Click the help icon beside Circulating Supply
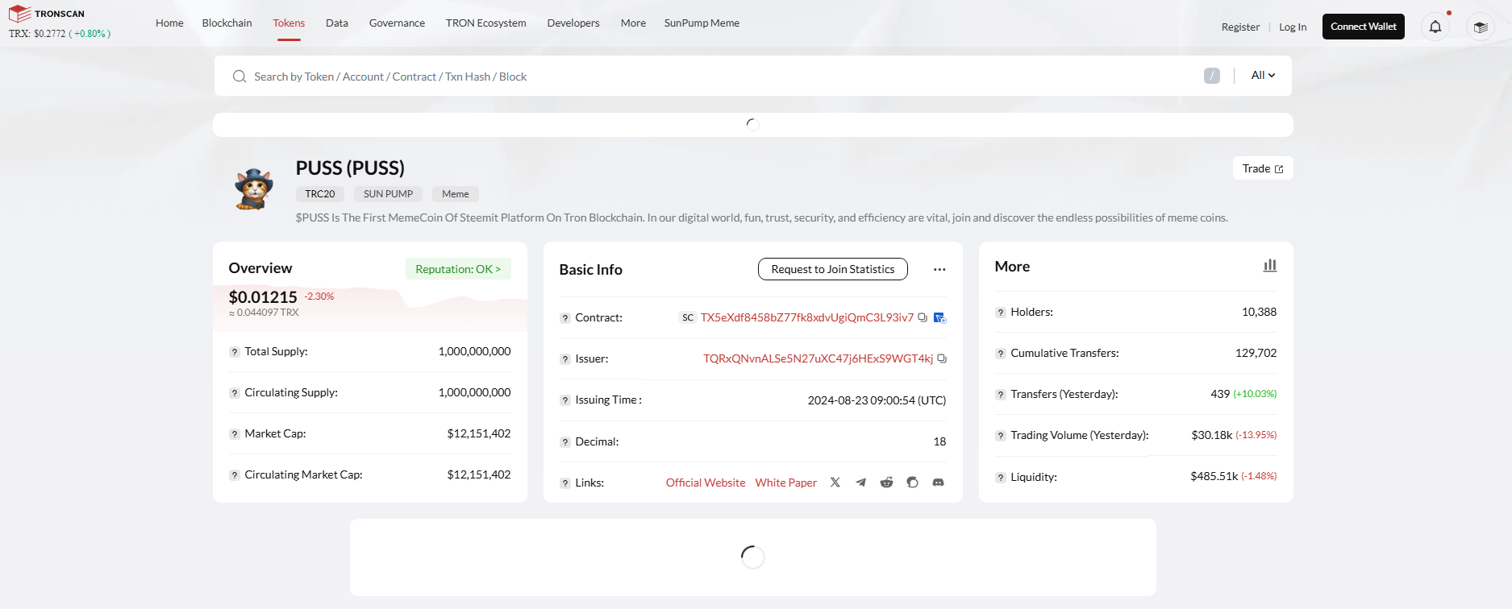1512x609 pixels. pos(235,393)
